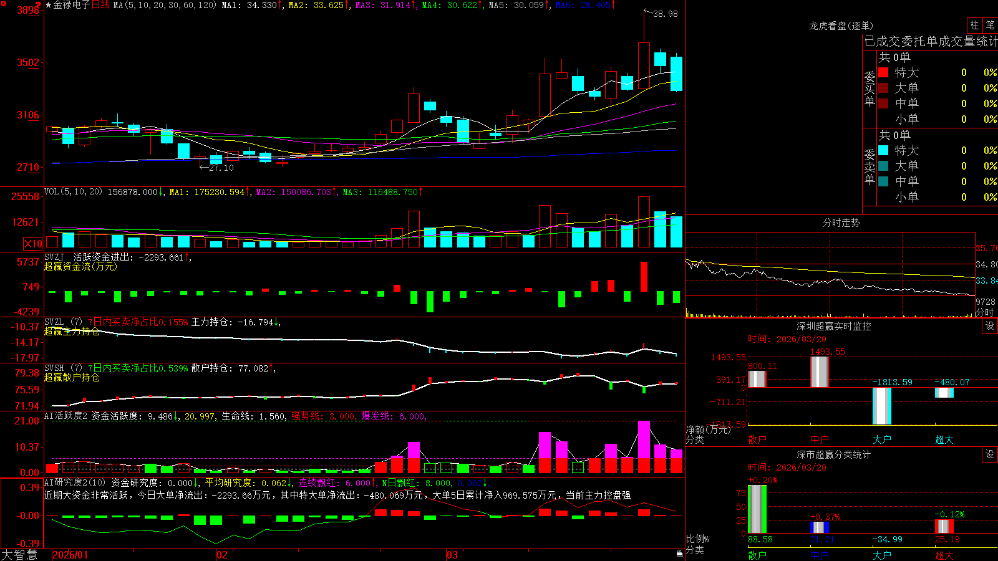The image size is (998, 561).
Task: Select 大户 bar valued -1813.59
Action: (x=882, y=406)
